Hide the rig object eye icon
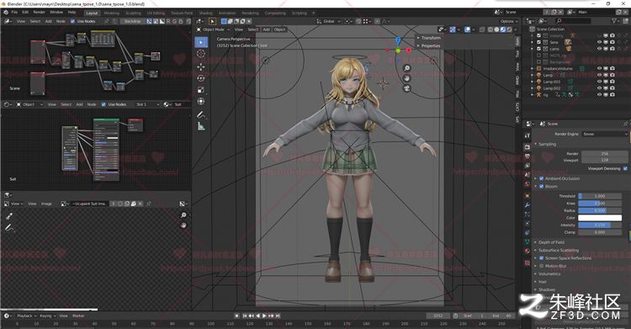 [599, 94]
